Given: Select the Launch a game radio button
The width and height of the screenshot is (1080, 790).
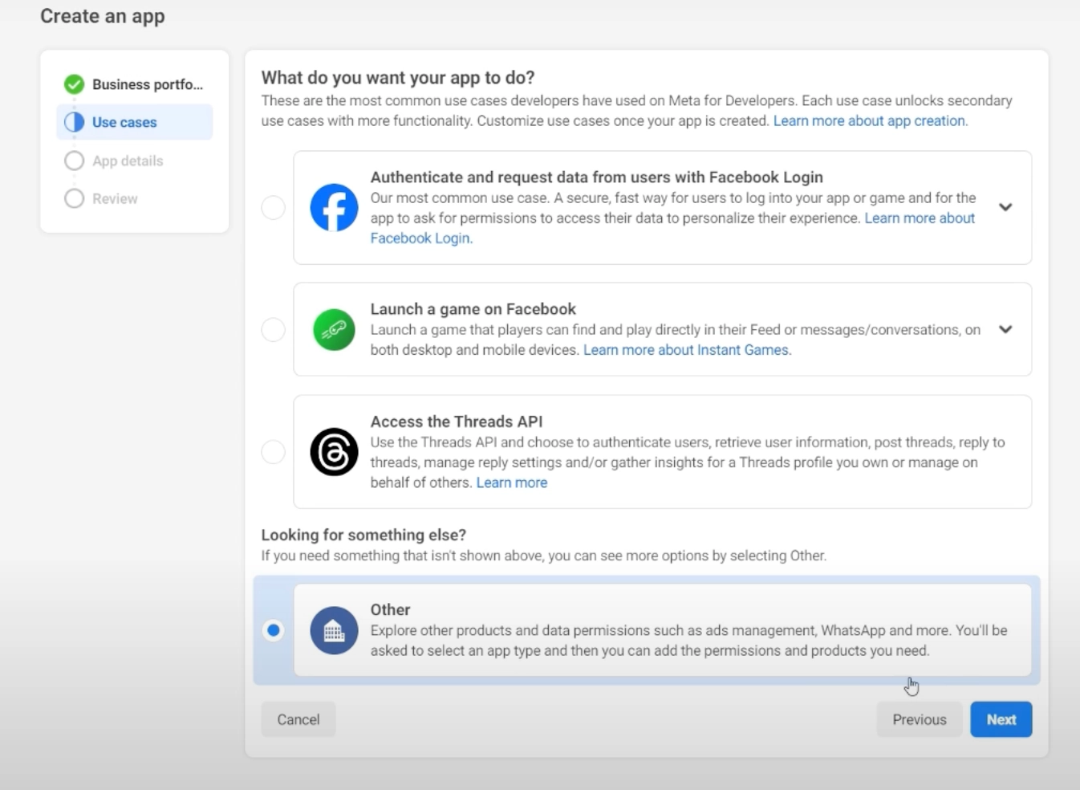Looking at the screenshot, I should 274,329.
